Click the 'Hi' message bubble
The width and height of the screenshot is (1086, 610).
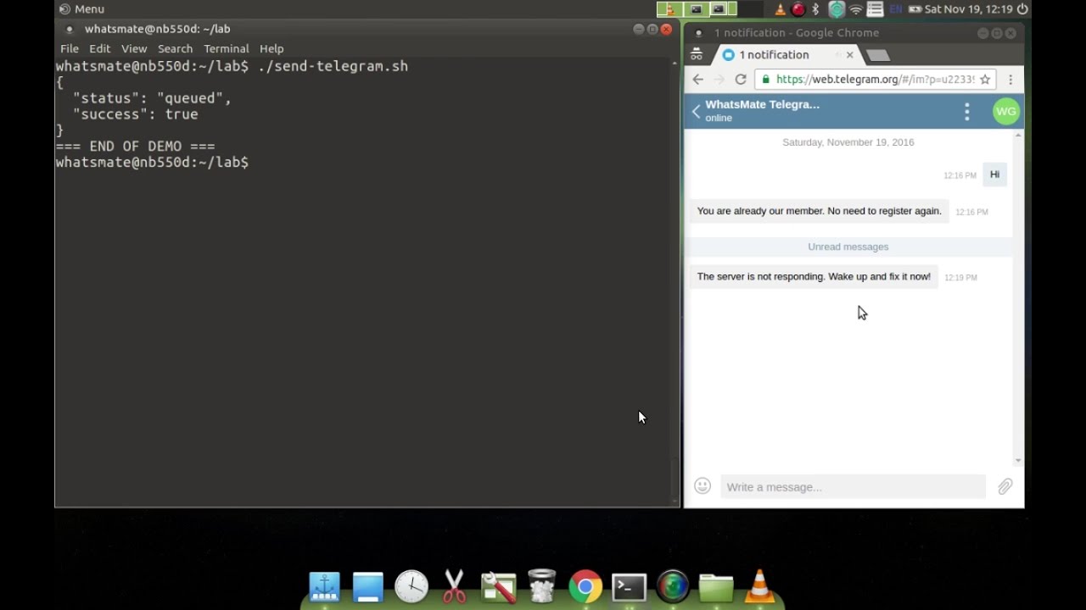point(994,175)
